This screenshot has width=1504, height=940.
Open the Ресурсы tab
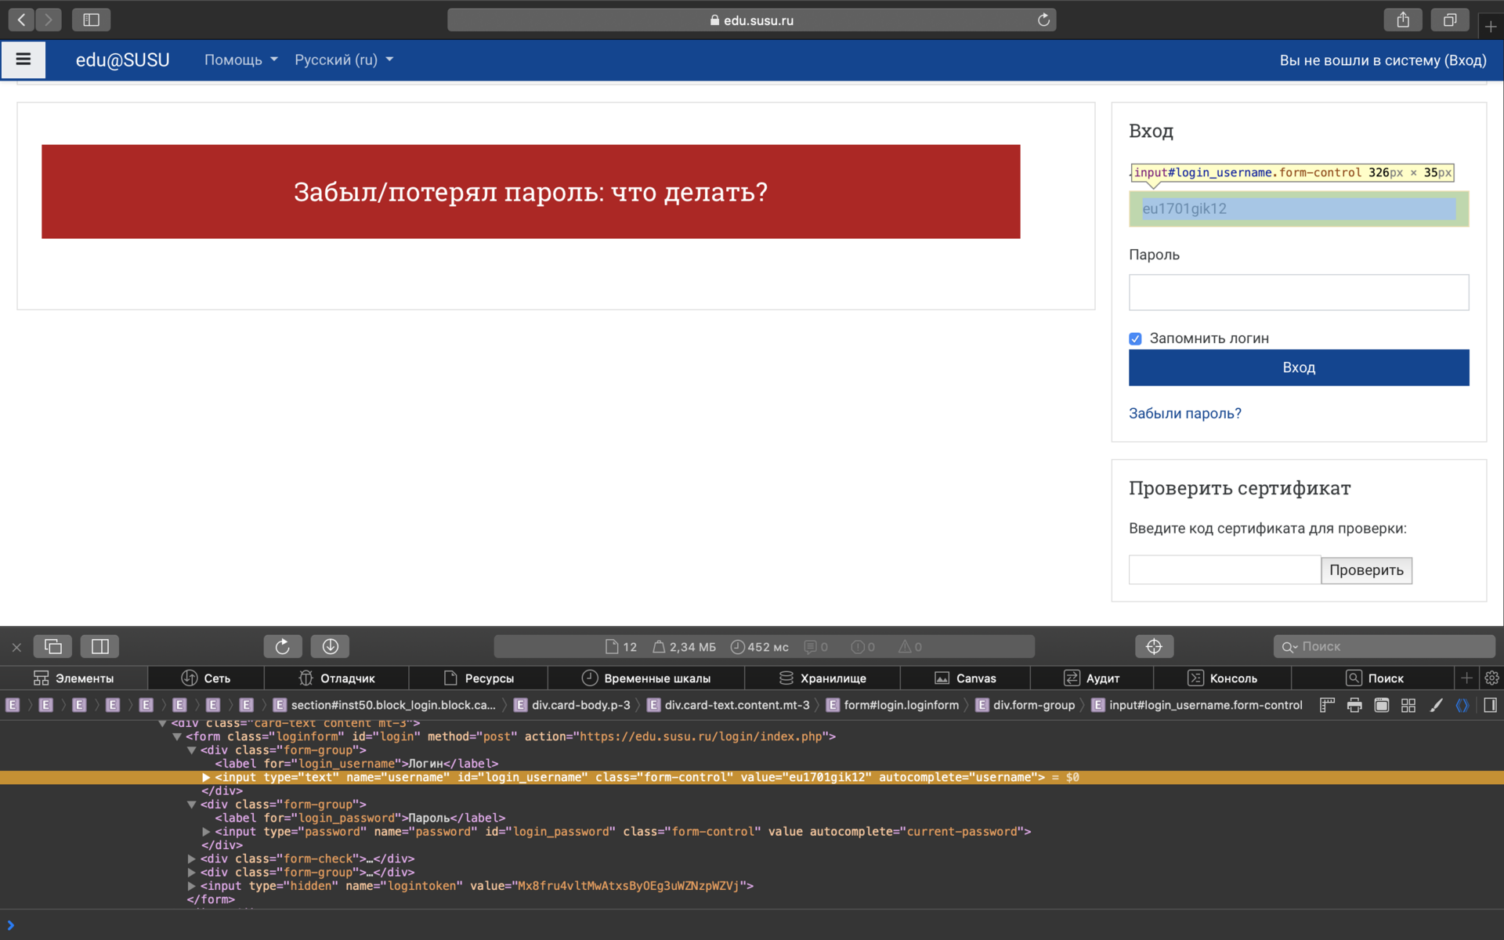click(x=479, y=678)
